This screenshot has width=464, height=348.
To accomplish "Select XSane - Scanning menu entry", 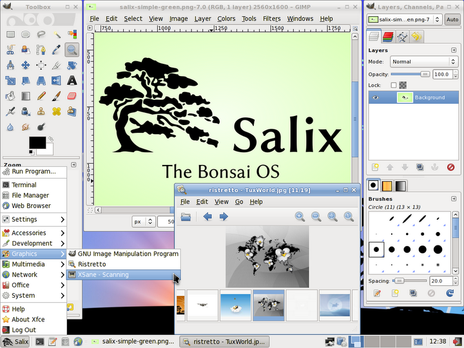I will point(123,275).
